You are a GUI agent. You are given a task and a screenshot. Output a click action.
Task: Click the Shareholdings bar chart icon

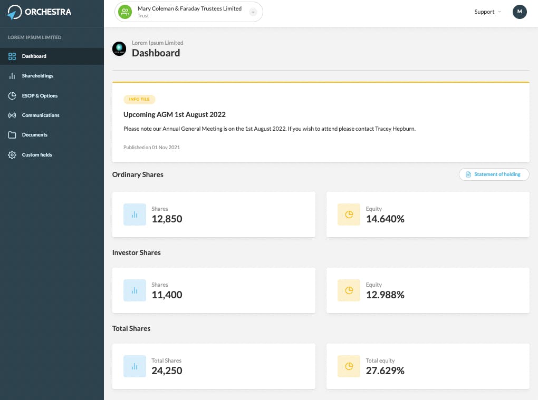pyautogui.click(x=12, y=76)
